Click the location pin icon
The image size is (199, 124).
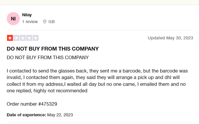click(x=45, y=22)
